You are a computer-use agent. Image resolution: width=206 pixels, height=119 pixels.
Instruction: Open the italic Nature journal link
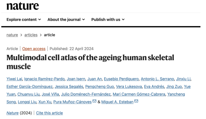click(12, 113)
